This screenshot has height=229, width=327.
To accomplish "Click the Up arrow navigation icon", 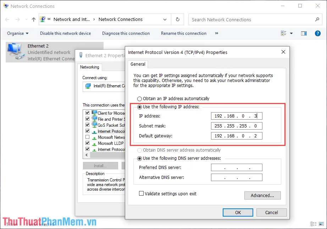I will [x=34, y=20].
